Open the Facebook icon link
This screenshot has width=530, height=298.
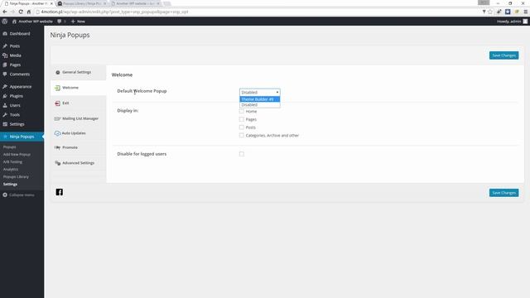click(x=59, y=192)
